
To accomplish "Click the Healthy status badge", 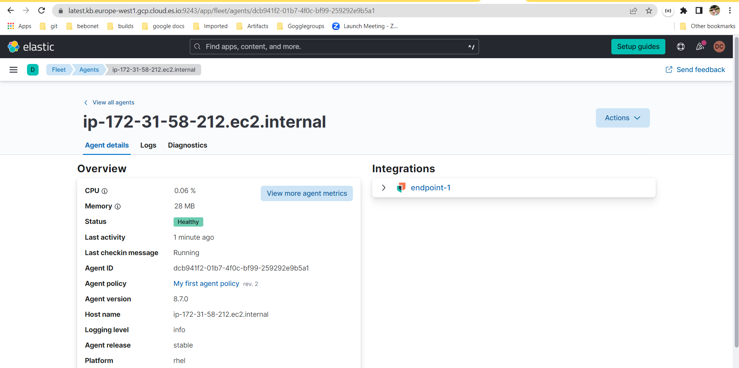I will (188, 222).
